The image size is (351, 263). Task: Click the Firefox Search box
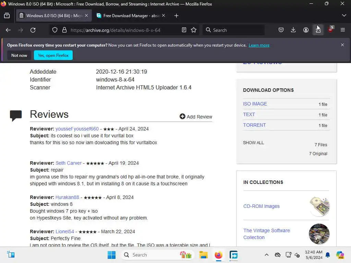click(x=234, y=30)
